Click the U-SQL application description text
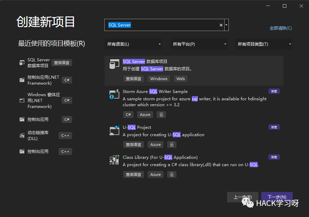The width and height of the screenshot is (309, 217). coord(163,135)
